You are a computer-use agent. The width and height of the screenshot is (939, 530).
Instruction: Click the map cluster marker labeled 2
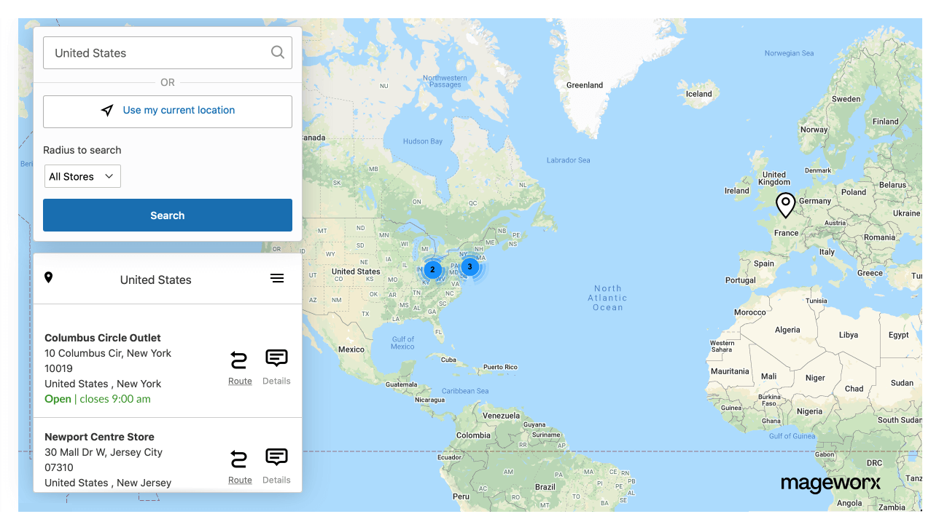pos(432,269)
